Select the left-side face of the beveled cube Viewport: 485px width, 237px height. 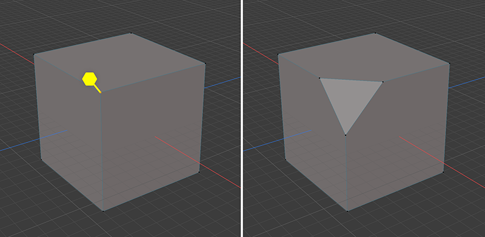312,136
